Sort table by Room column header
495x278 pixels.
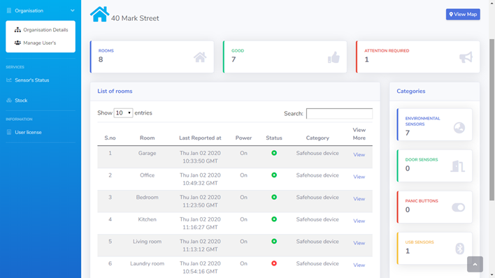[x=147, y=138]
